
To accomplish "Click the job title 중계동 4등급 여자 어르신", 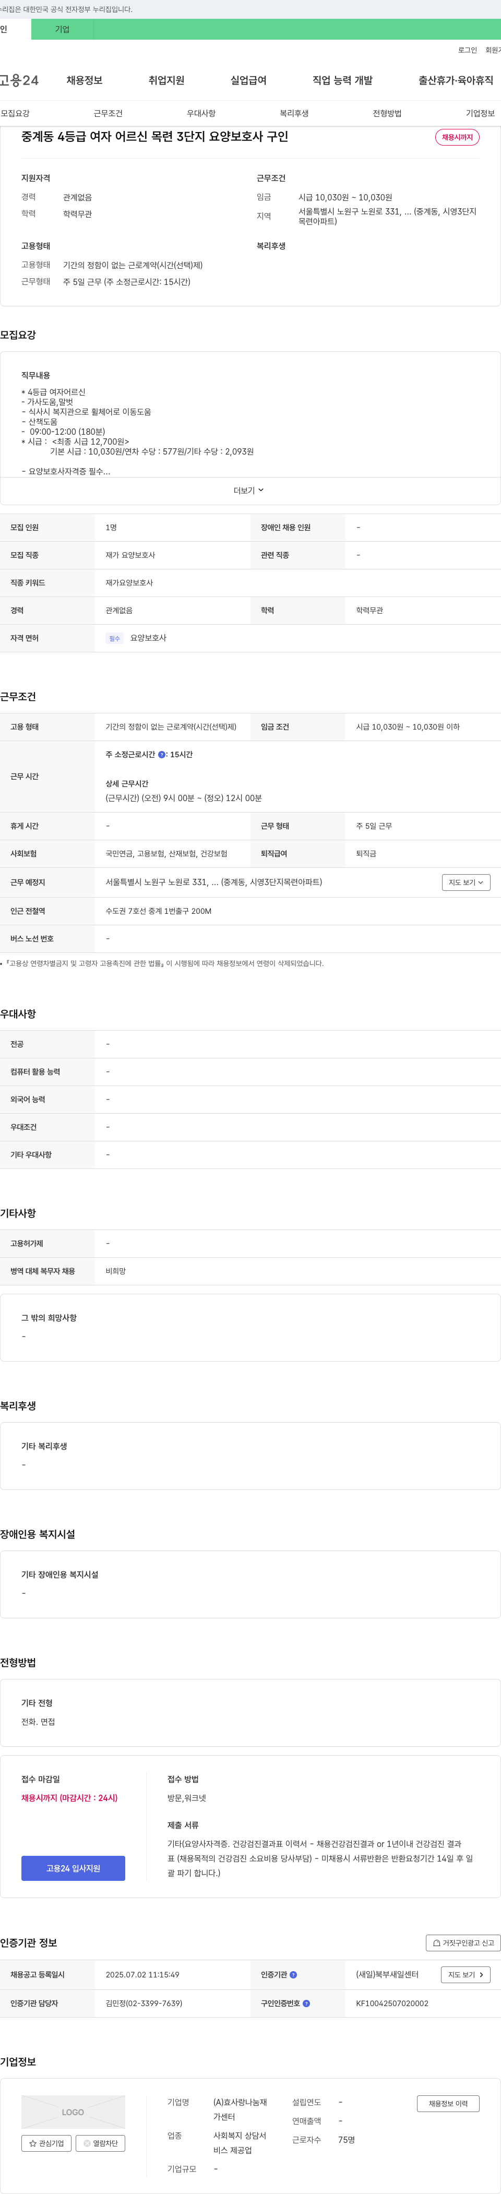I will (154, 136).
